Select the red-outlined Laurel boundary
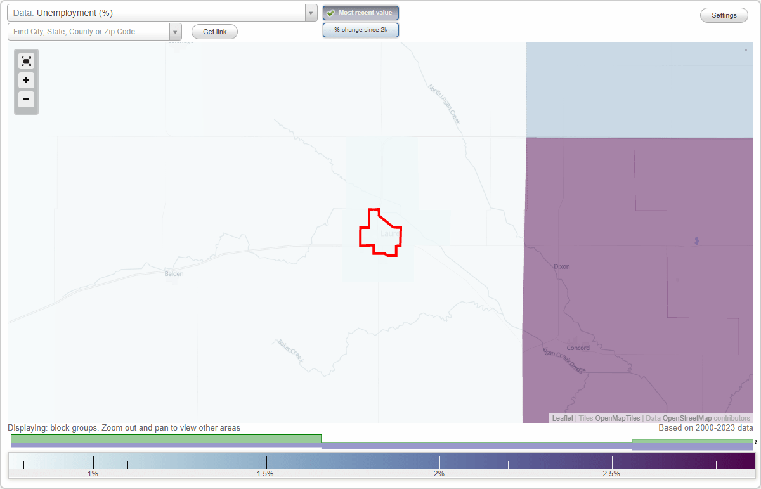The image size is (761, 489). click(x=380, y=233)
